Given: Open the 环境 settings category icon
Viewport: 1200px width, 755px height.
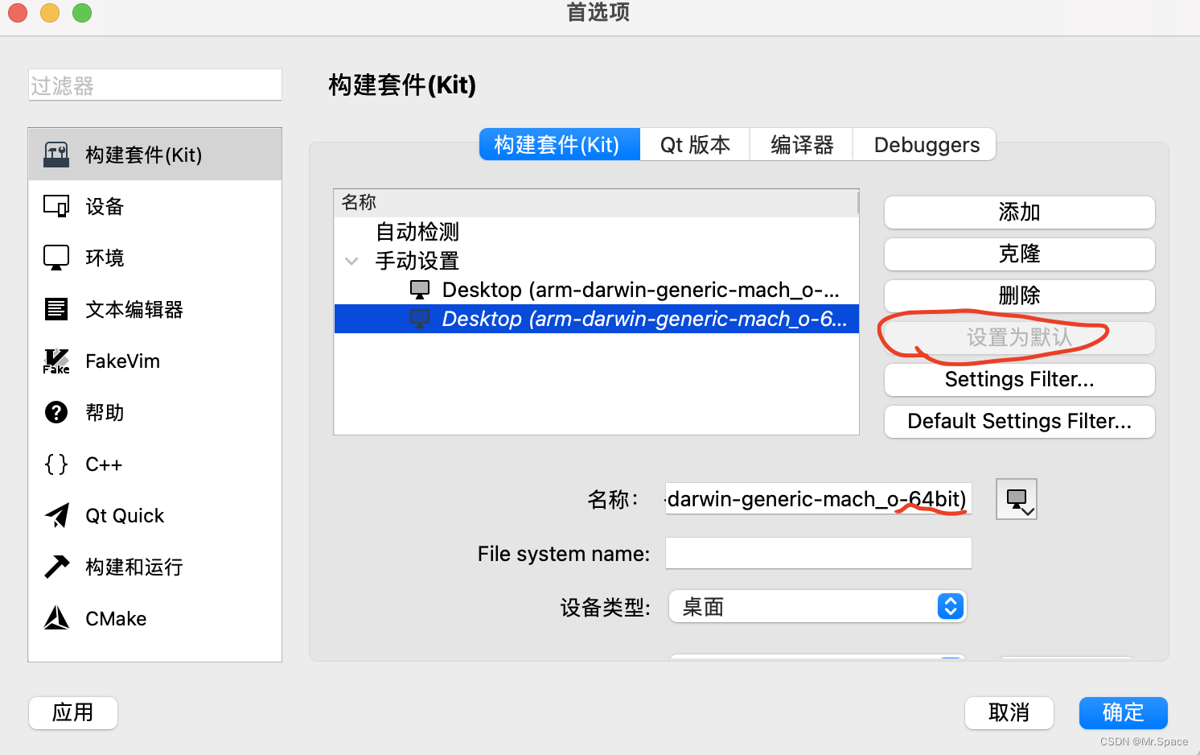Looking at the screenshot, I should click(56, 258).
